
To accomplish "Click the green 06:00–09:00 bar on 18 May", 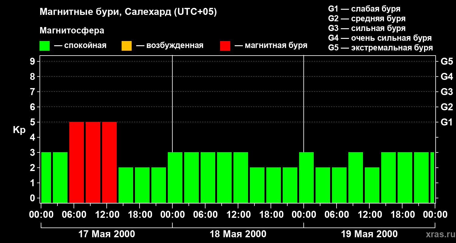I will coord(208,178).
